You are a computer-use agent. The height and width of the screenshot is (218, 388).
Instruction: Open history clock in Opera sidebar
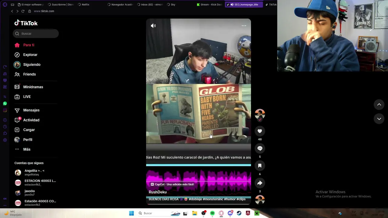pyautogui.click(x=5, y=127)
